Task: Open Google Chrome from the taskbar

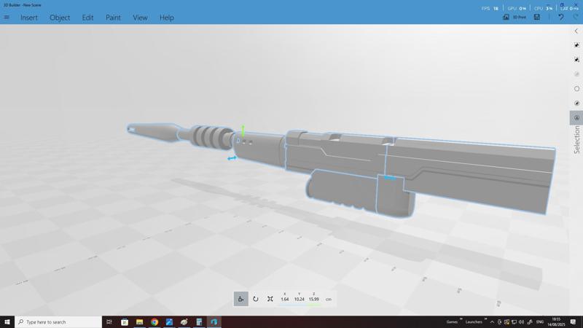Action: coord(154,321)
